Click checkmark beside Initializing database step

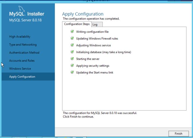(x=72, y=52)
